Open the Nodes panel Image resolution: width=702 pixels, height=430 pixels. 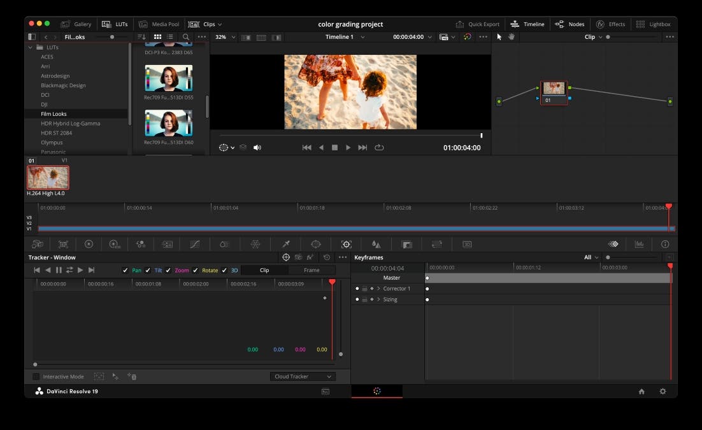point(570,24)
